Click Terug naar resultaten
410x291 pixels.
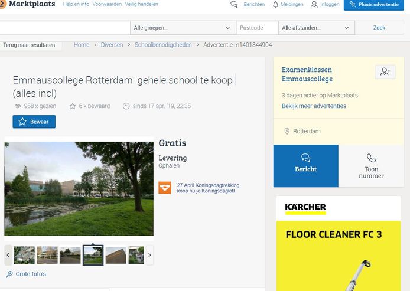point(29,45)
